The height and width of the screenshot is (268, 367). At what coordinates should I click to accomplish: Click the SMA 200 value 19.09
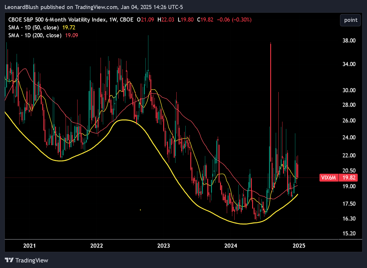(71, 35)
